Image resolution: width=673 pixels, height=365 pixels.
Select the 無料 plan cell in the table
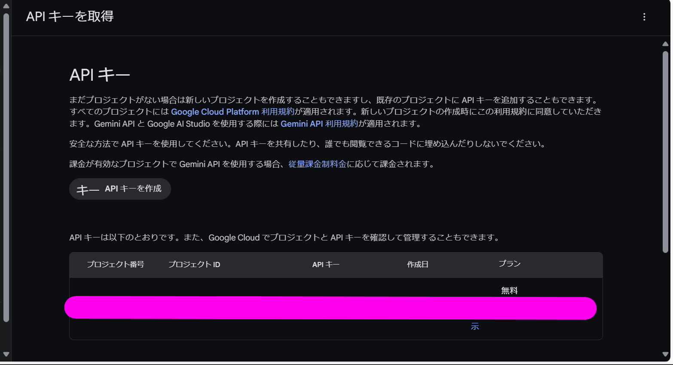[509, 291]
